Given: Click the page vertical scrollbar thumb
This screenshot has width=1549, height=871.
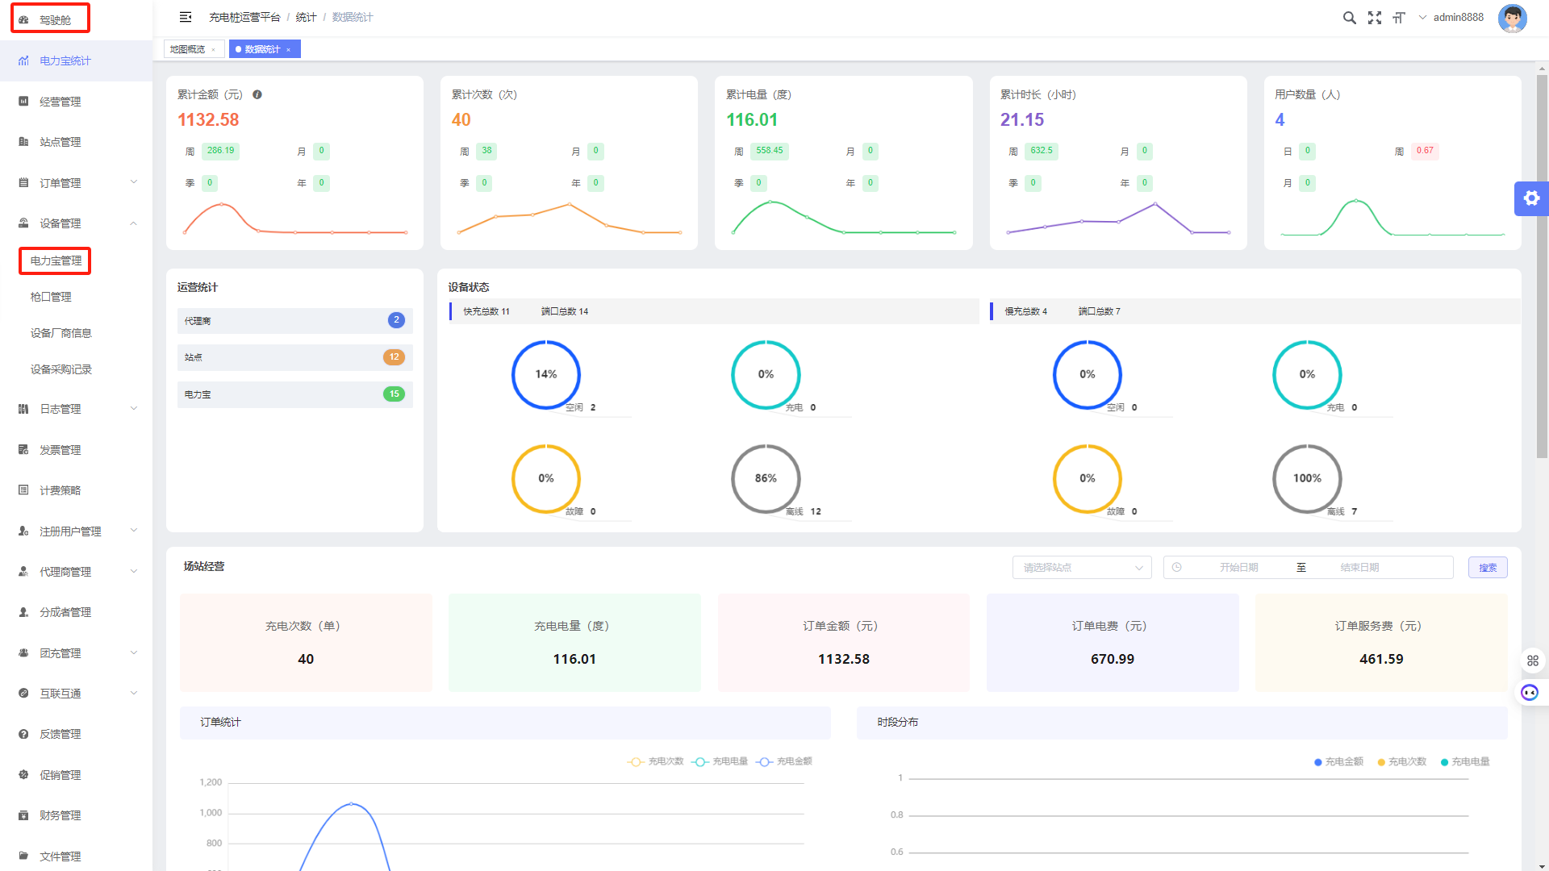Looking at the screenshot, I should (x=1542, y=266).
